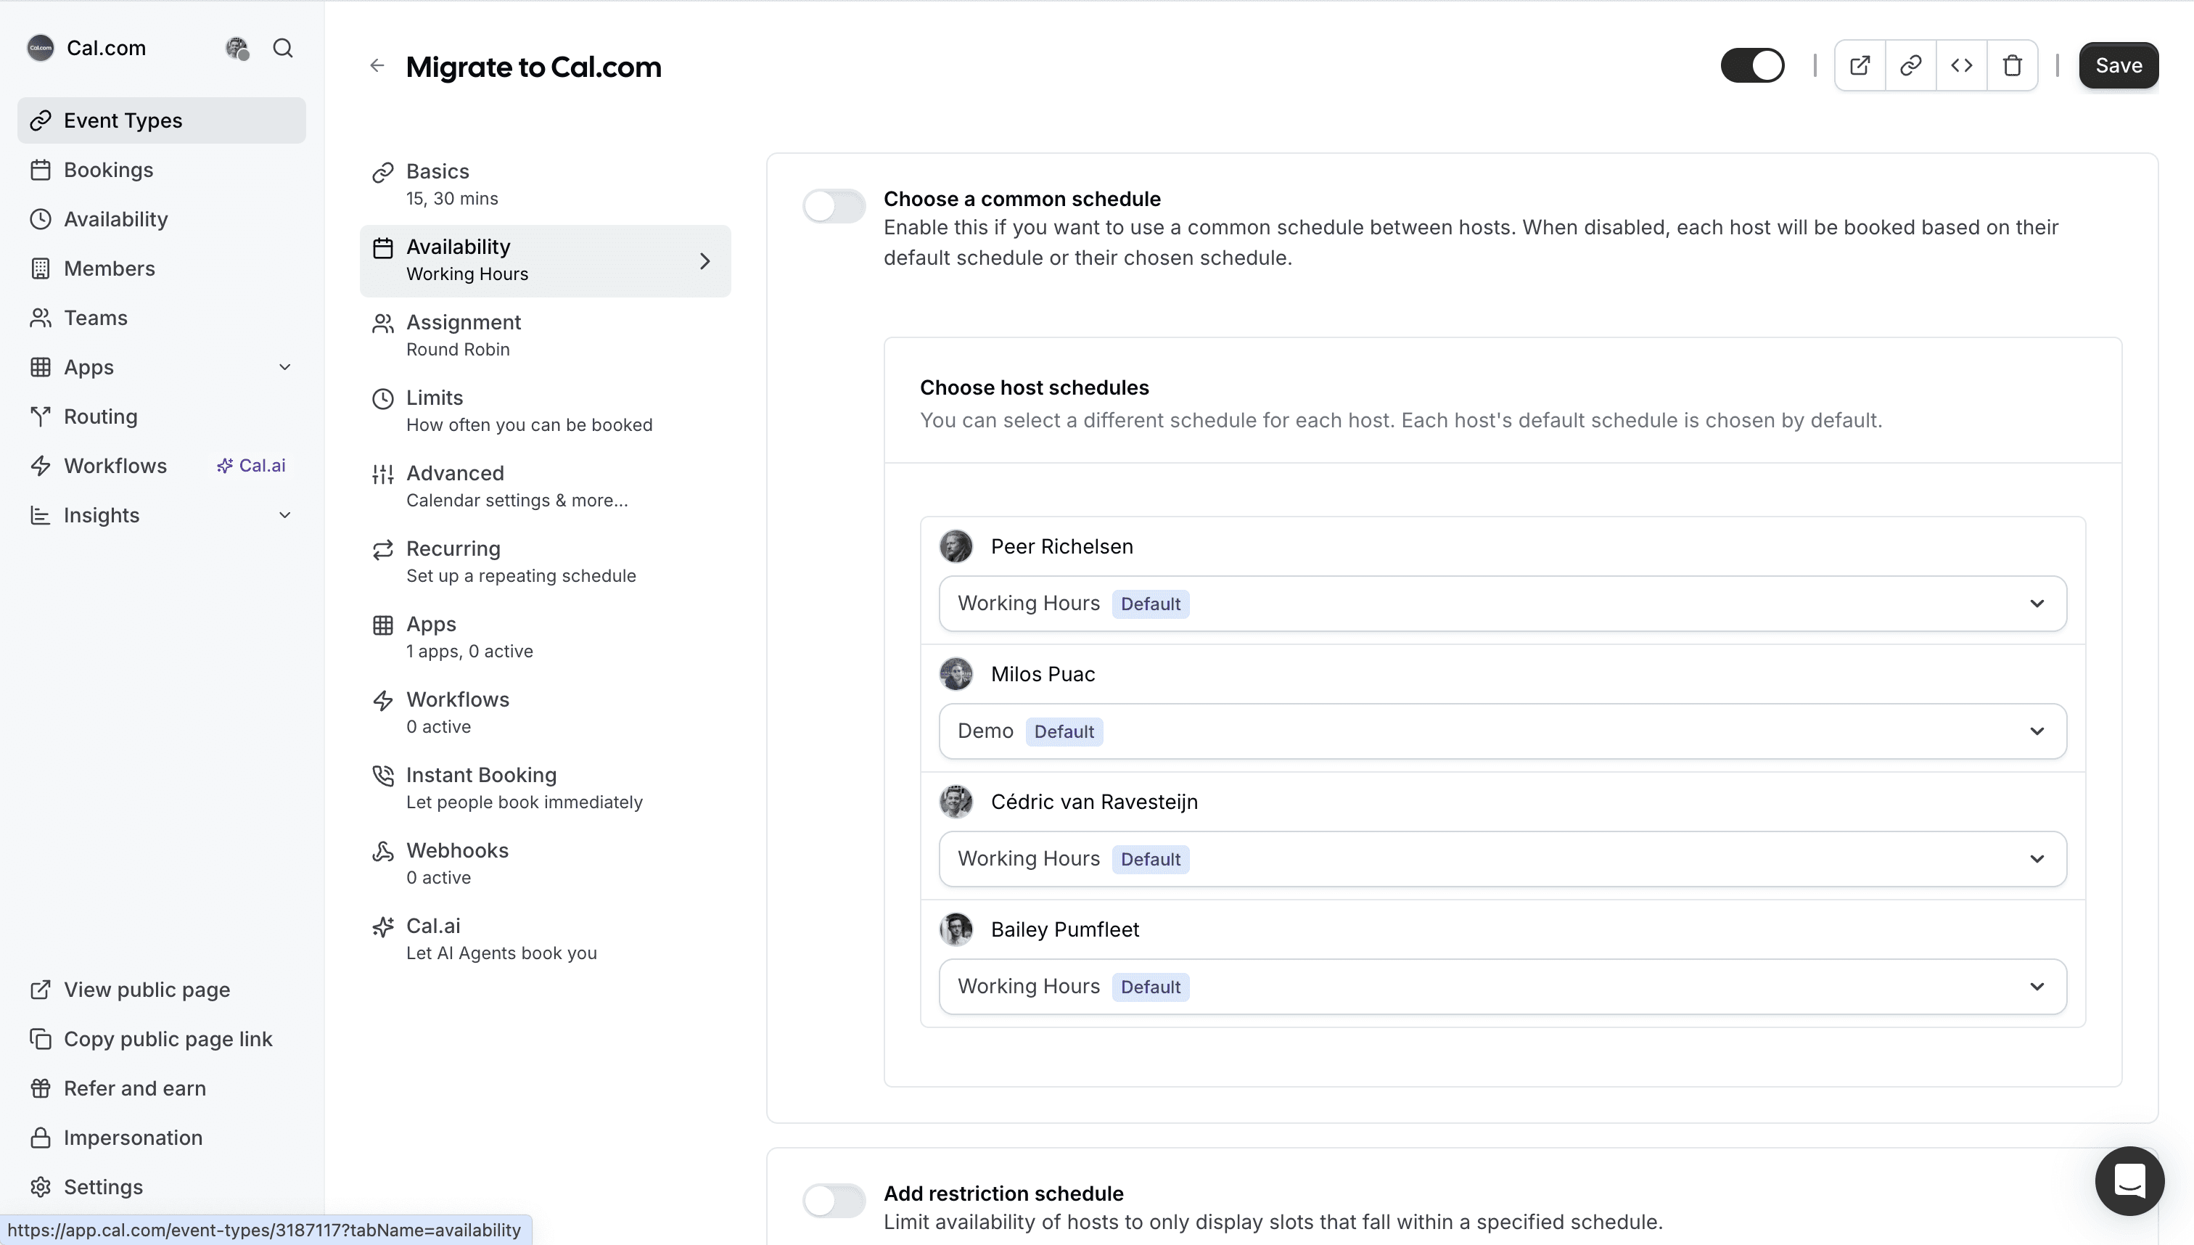2194x1245 pixels.
Task: Click the Migrate to Cal.com title
Action: [x=533, y=67]
